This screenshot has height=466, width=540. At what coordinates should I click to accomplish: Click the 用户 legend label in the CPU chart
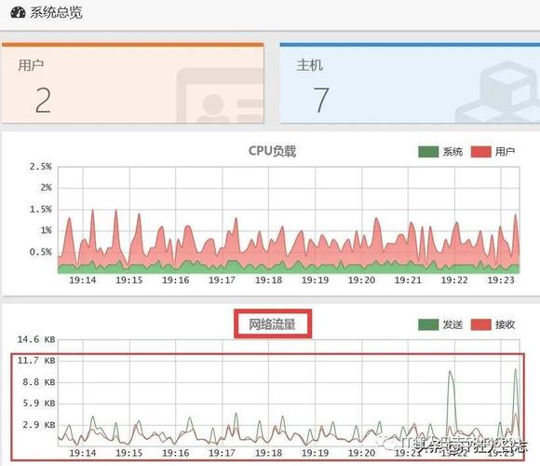[505, 152]
